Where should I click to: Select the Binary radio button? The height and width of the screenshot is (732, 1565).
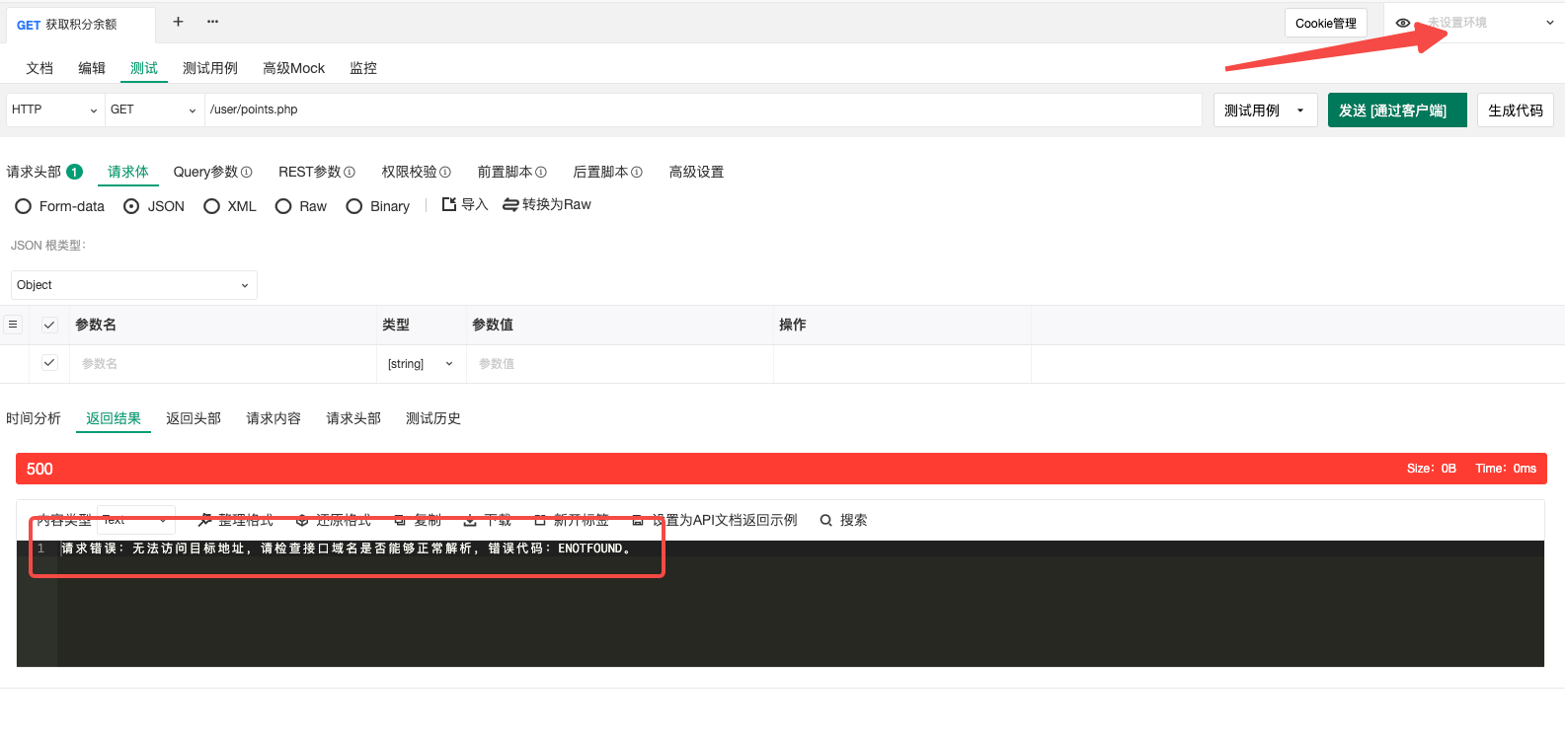click(x=354, y=206)
